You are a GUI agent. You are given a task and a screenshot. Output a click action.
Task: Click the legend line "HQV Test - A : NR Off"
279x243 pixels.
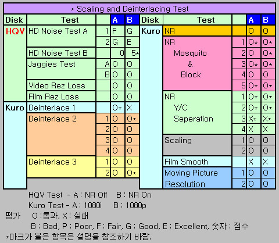(x=67, y=195)
